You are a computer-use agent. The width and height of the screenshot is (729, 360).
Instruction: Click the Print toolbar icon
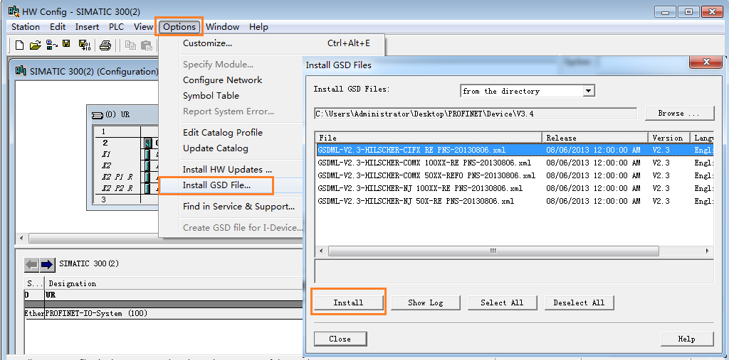click(x=105, y=45)
